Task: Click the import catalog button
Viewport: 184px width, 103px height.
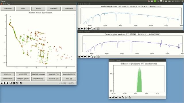Action: tap(38, 79)
